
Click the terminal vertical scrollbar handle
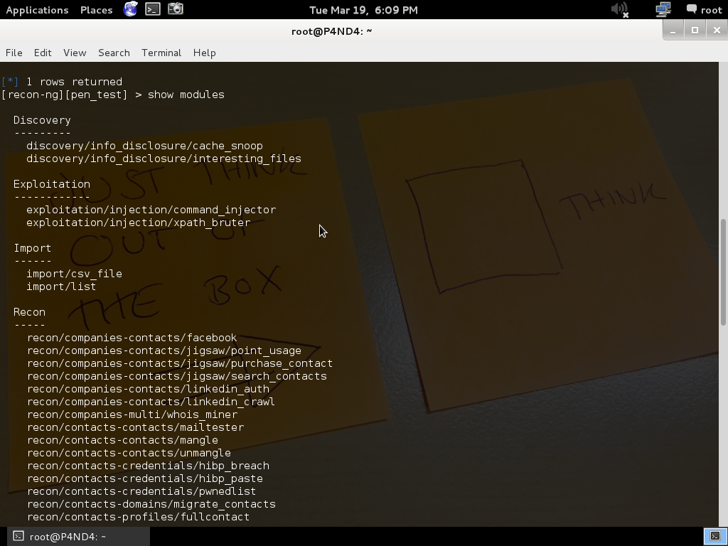point(724,270)
